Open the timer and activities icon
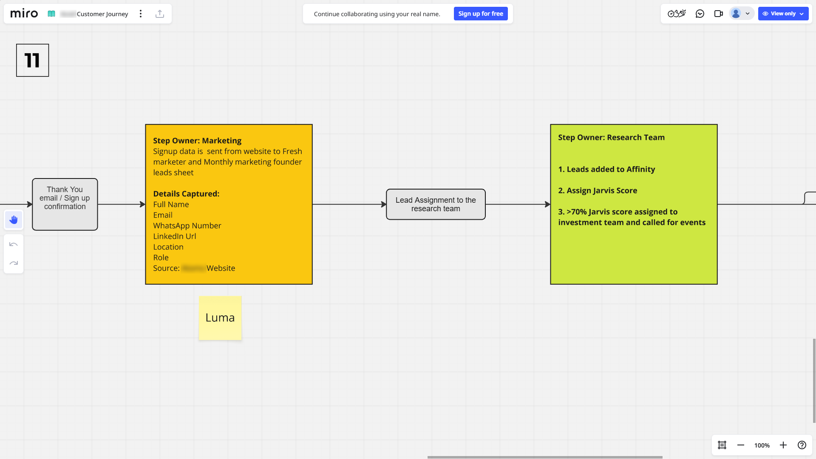Viewport: 816px width, 459px height. (677, 14)
